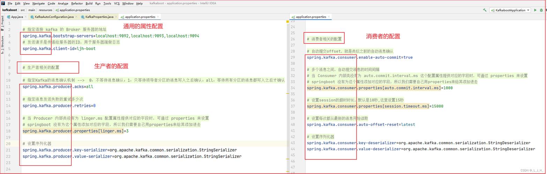Click the auto-offset-reset=latest line
Screen dimensions: 547x174
point(361,125)
